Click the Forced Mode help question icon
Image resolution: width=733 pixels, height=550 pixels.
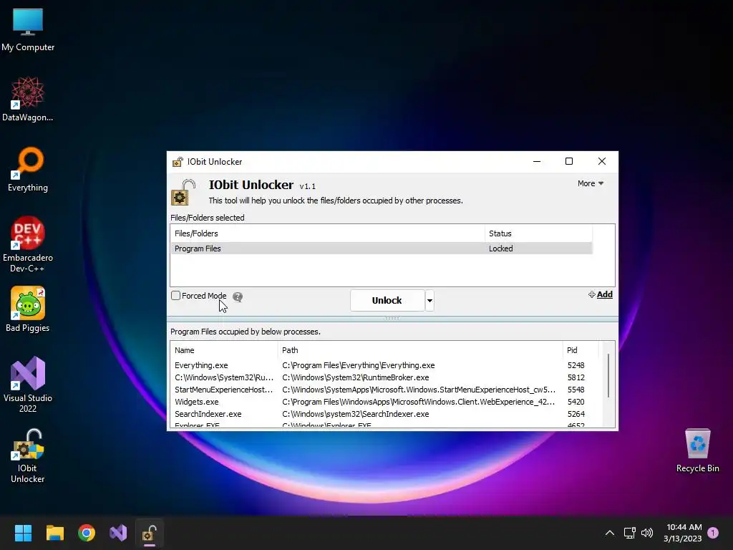point(238,297)
